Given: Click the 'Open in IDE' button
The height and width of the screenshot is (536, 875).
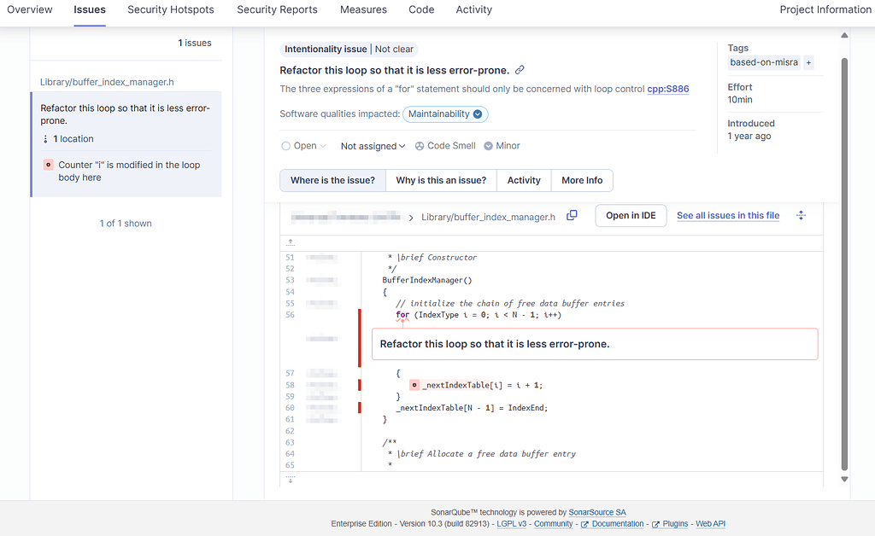Looking at the screenshot, I should click(631, 216).
